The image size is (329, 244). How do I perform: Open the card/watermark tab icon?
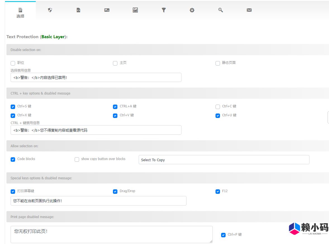(x=107, y=10)
